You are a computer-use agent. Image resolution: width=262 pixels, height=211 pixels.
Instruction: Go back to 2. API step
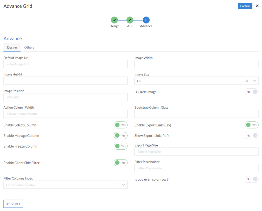[13, 204]
